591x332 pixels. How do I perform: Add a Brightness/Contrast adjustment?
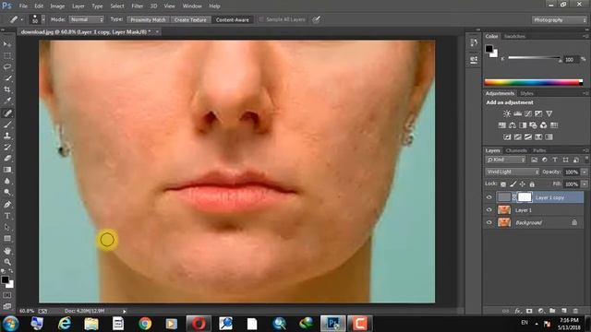507,113
